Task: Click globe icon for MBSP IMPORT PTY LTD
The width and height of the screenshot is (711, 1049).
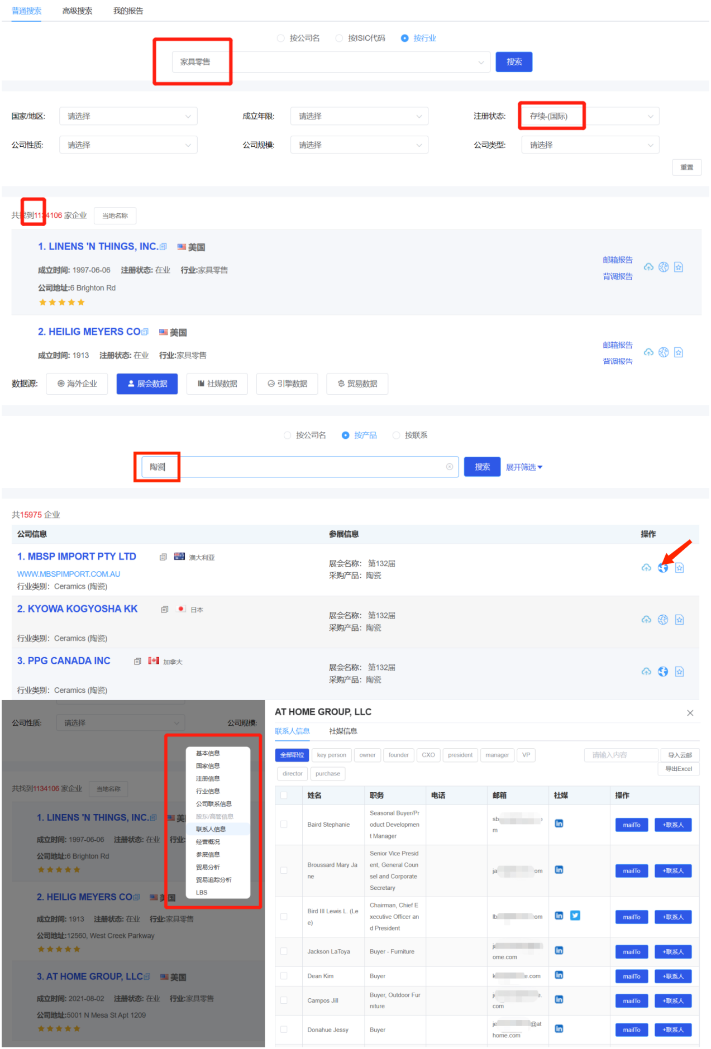Action: [662, 568]
